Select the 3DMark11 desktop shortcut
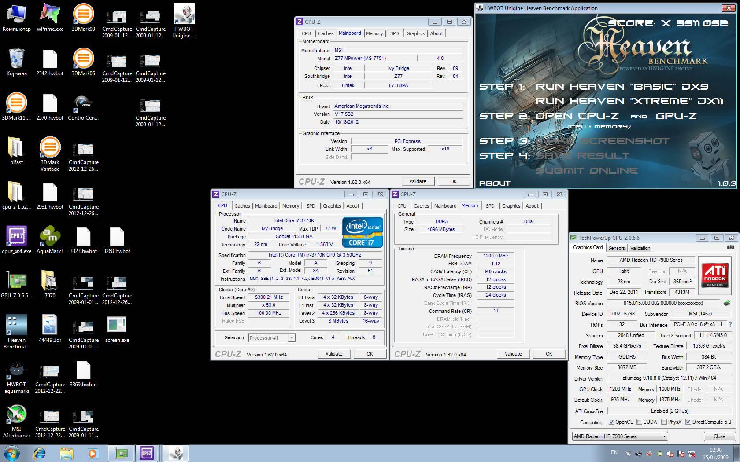 click(x=16, y=106)
